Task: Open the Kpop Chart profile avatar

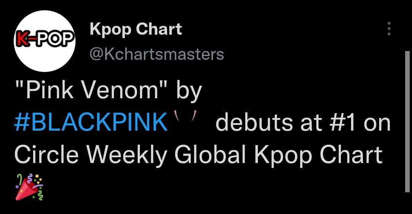Action: coord(45,41)
